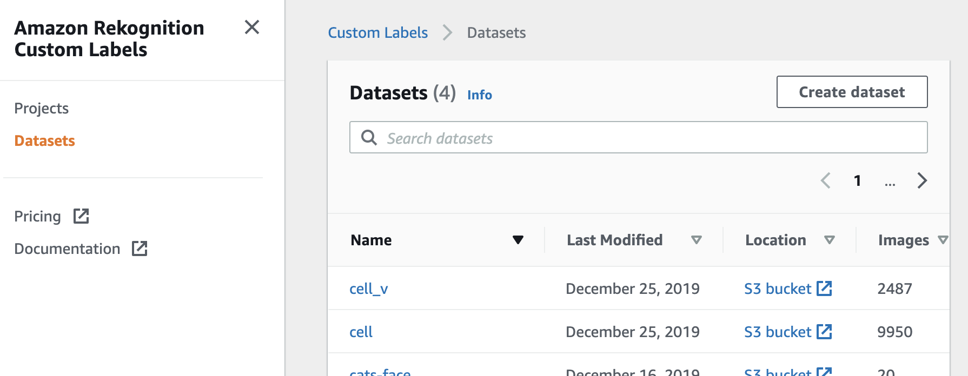The width and height of the screenshot is (968, 376).
Task: Select Datasets in the sidebar
Action: click(x=44, y=140)
